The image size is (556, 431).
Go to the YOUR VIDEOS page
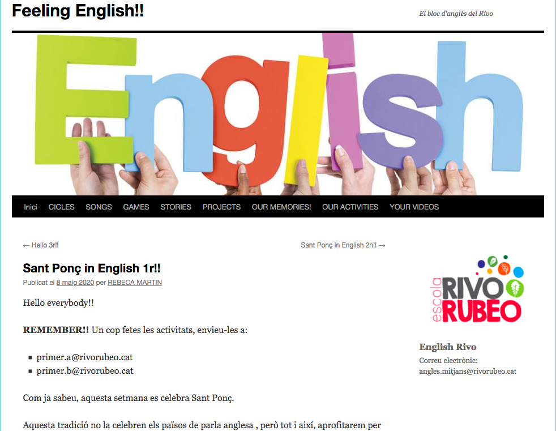[x=414, y=207]
